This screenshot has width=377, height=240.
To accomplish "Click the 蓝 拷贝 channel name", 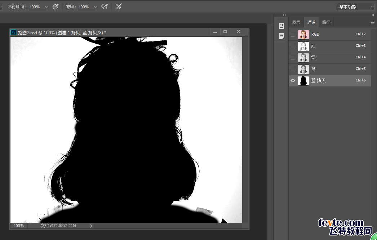I will pos(318,81).
